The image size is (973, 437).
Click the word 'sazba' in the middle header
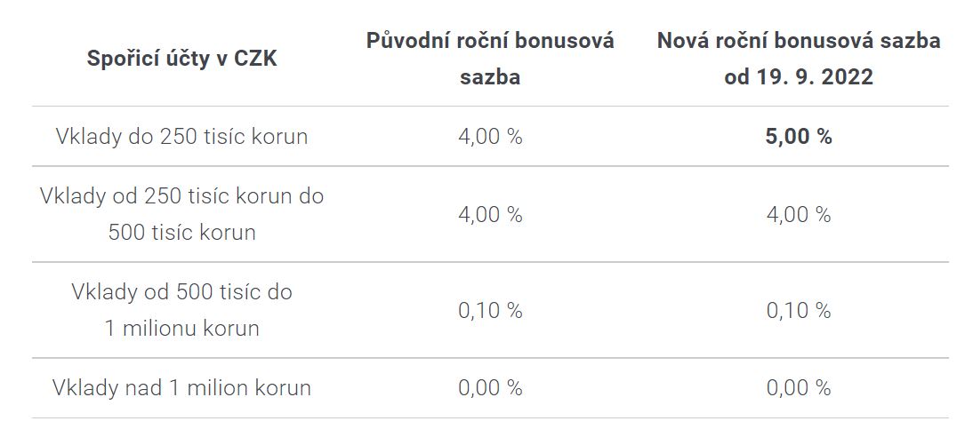coord(490,77)
